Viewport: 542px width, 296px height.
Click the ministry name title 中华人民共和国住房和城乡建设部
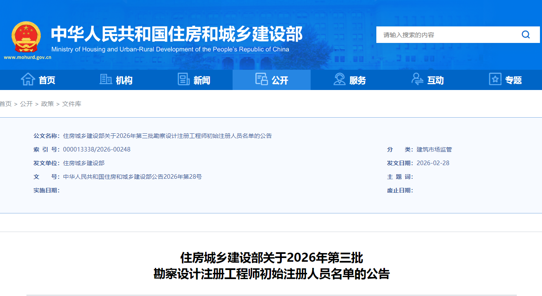[176, 34]
